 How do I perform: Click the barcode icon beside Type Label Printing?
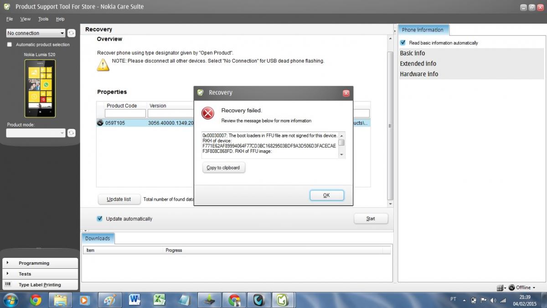pos(7,284)
